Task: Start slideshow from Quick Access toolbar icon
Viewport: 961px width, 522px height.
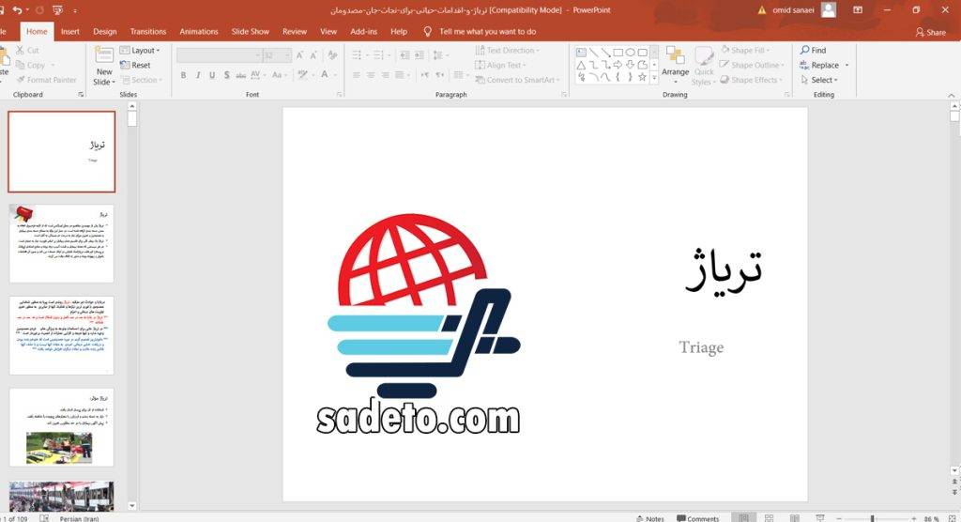Action: (58, 10)
